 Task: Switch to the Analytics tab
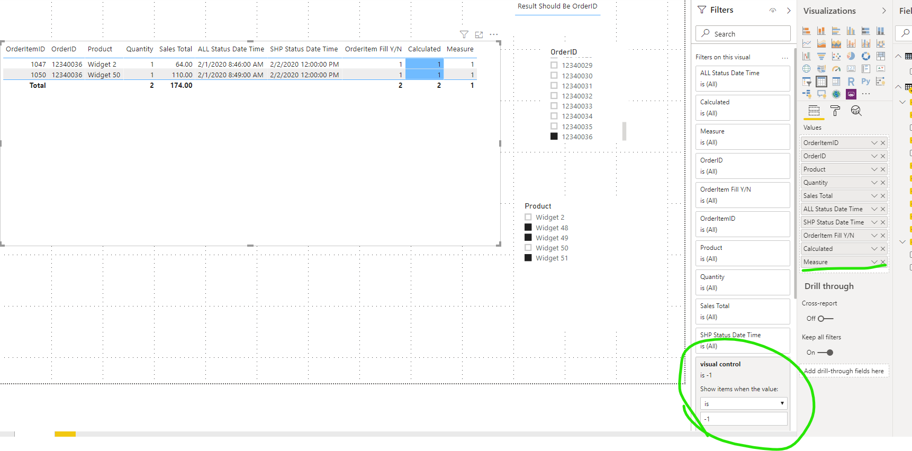coord(856,111)
